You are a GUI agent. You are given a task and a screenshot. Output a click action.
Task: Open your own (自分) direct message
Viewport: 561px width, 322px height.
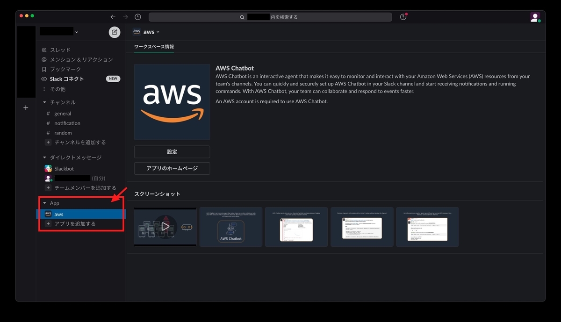(80, 178)
